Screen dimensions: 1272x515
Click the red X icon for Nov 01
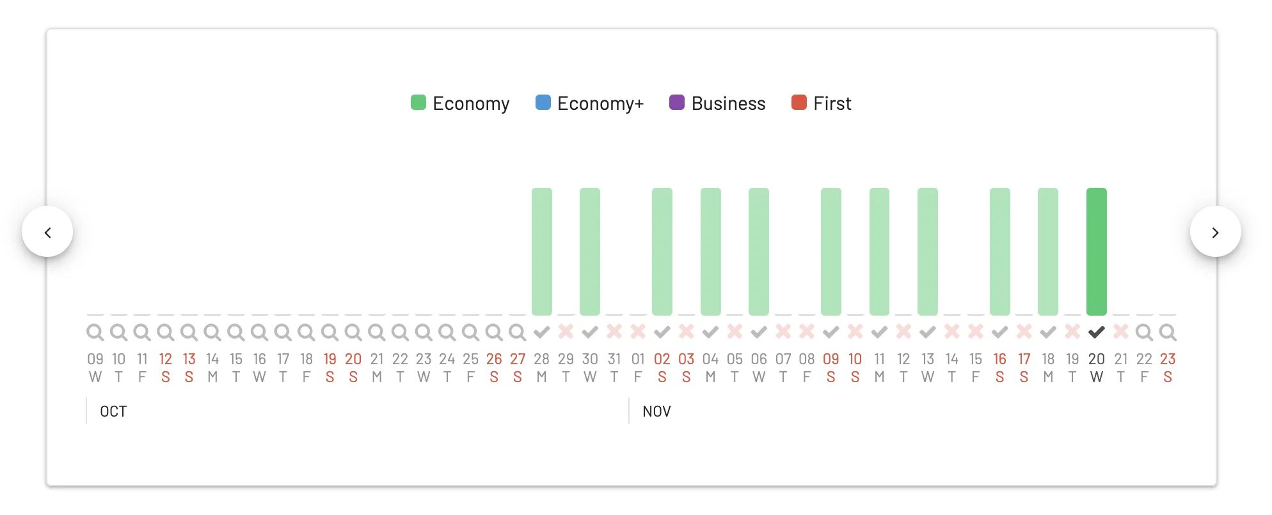638,332
